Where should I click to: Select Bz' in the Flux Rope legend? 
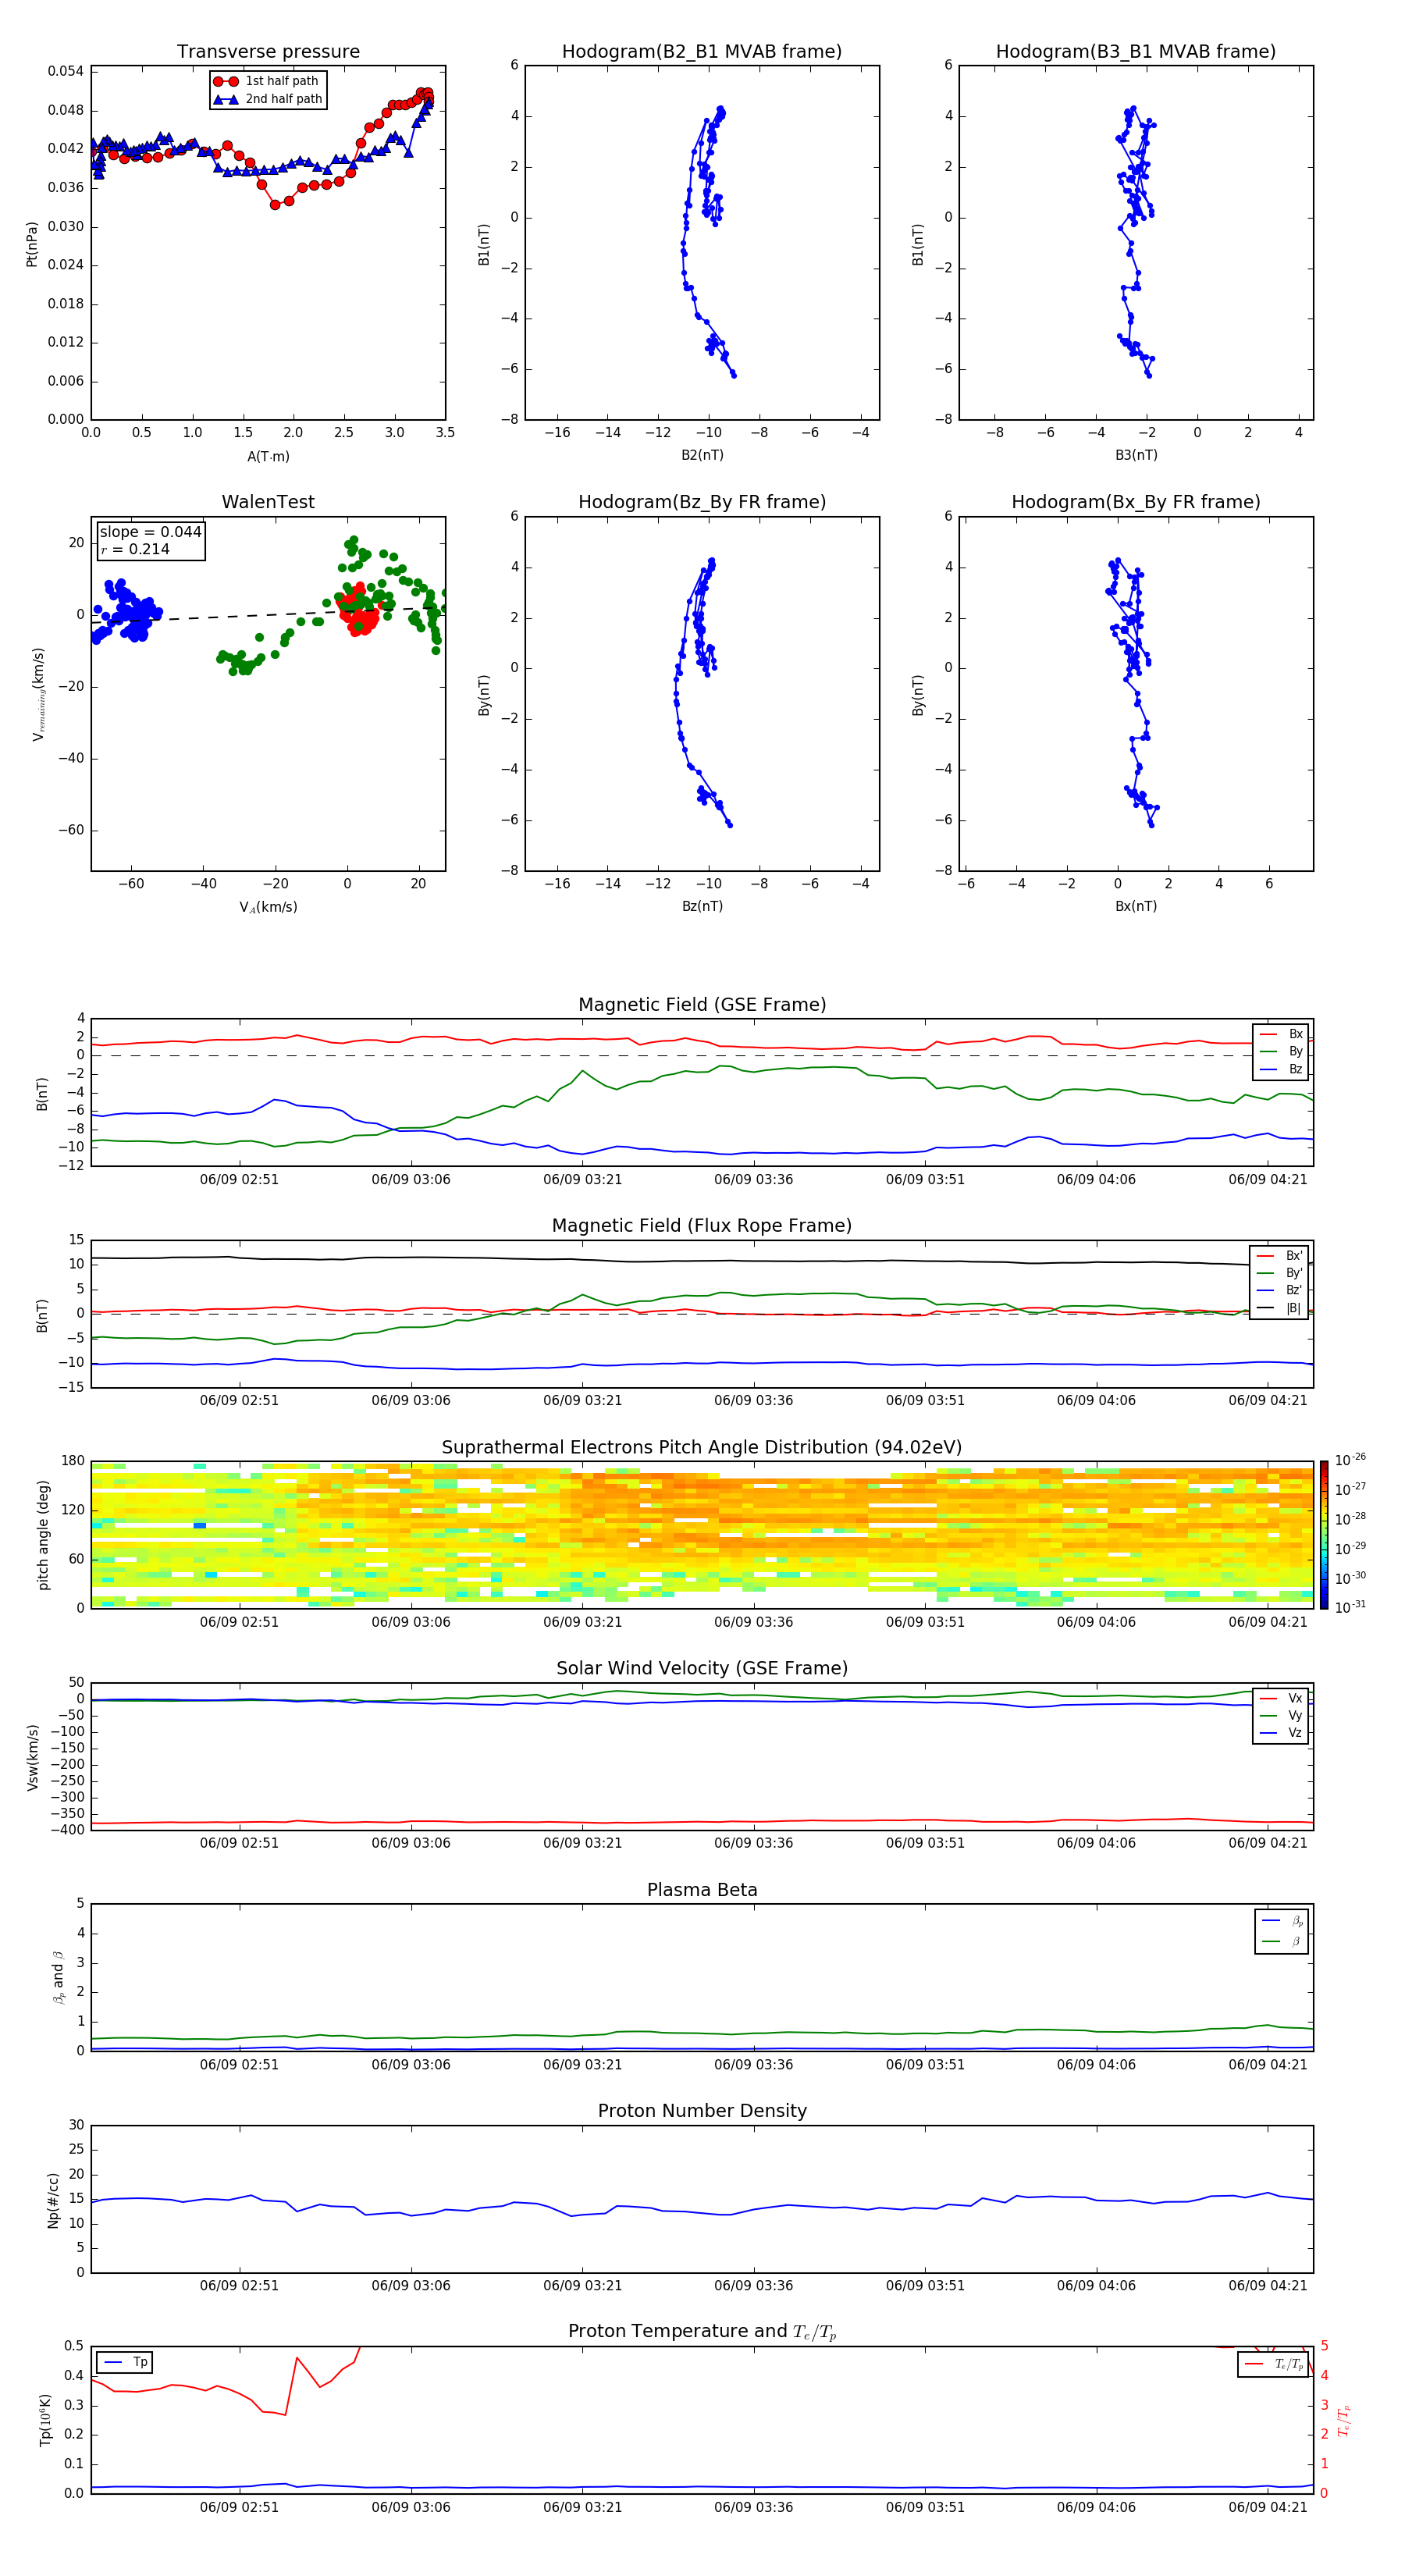tap(1280, 1290)
